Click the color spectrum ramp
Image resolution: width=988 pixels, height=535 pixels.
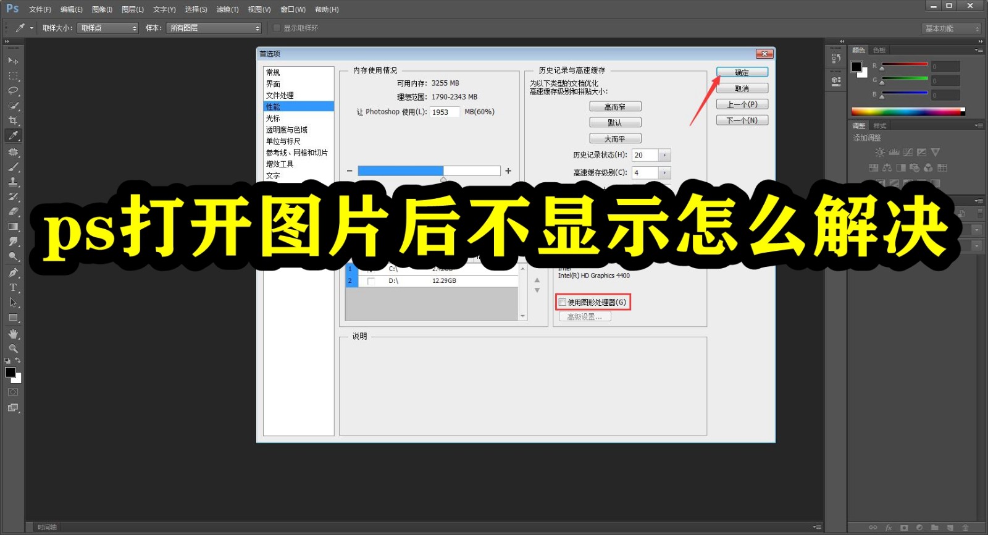click(908, 111)
